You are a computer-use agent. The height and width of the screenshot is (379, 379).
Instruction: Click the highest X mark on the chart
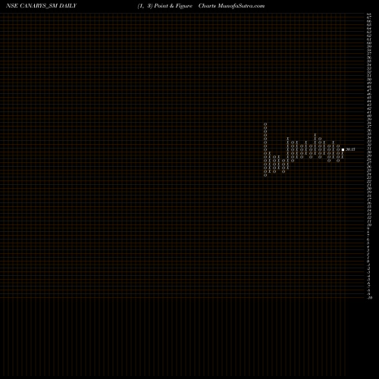tap(315, 135)
